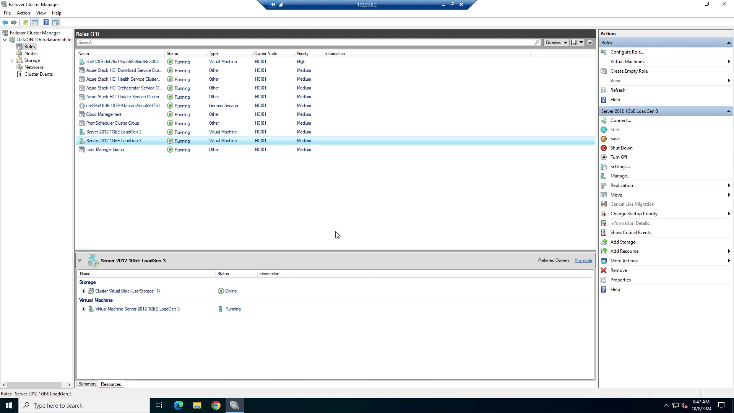Click the blue Help toolbar icon
The image size is (734, 413).
tap(46, 23)
